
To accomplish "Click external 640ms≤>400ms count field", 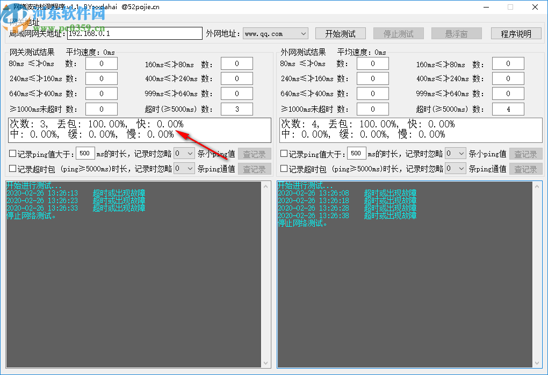I will coord(372,93).
